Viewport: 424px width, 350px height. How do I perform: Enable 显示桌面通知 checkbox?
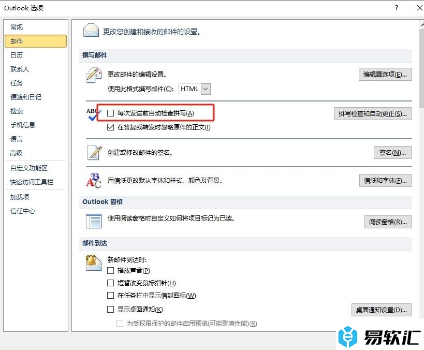point(110,309)
